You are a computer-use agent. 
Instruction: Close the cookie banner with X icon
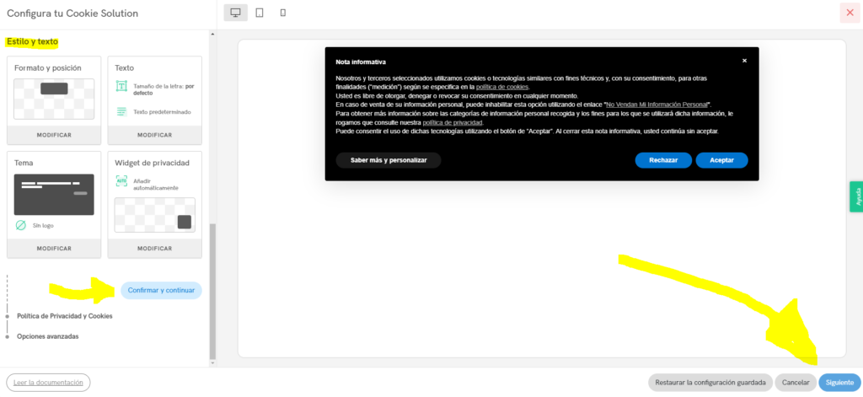tap(744, 61)
